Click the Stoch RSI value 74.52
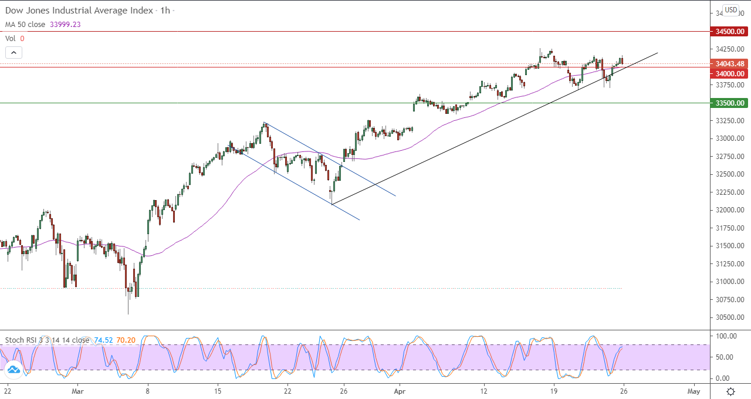The image size is (751, 399). pos(102,340)
